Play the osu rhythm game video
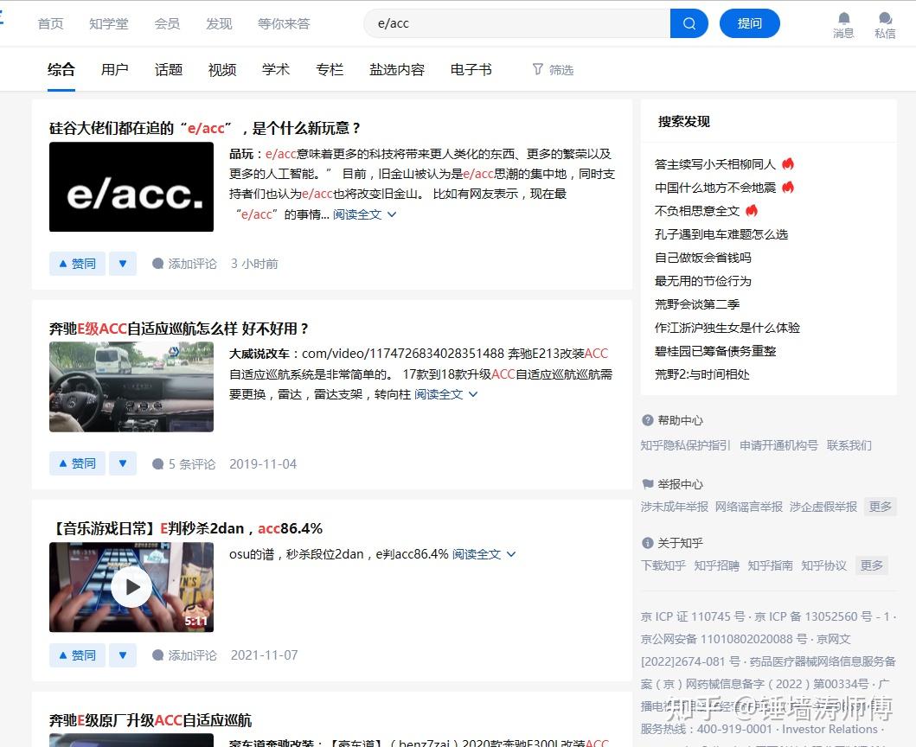The width and height of the screenshot is (916, 747). pos(131,586)
